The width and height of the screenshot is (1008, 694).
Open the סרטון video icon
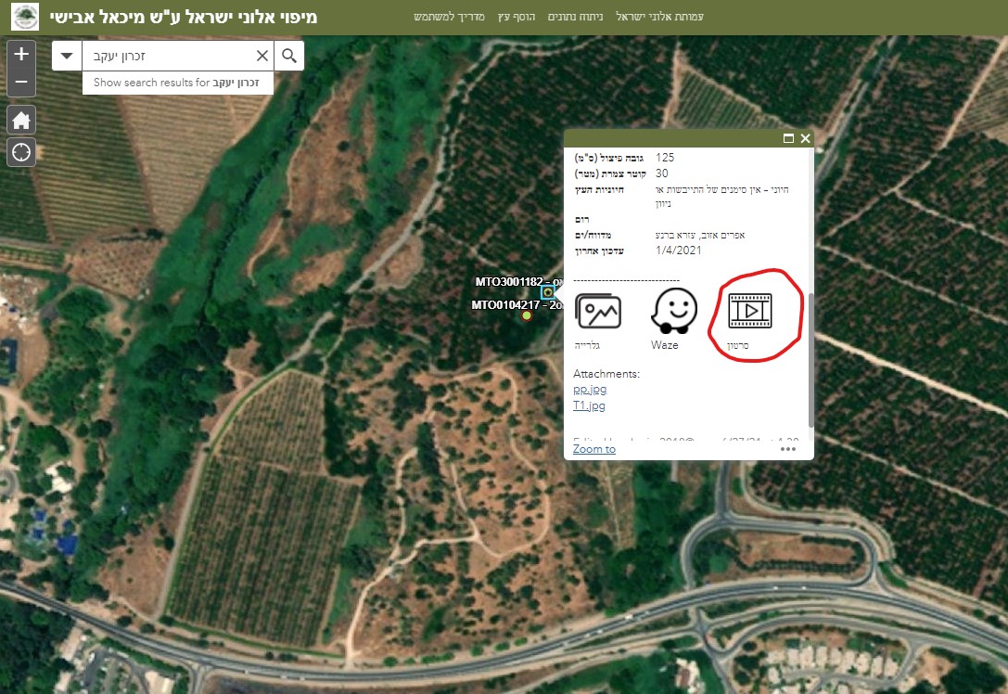coord(749,311)
